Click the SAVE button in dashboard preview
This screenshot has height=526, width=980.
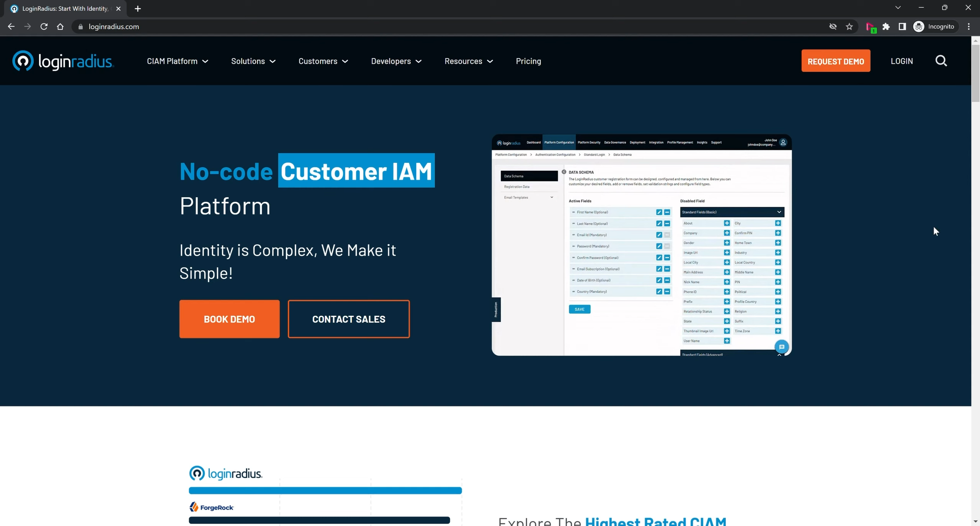(579, 309)
